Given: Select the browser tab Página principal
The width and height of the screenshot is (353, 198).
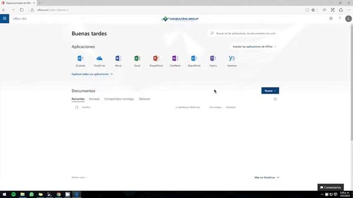Looking at the screenshot, I should [x=18, y=3].
